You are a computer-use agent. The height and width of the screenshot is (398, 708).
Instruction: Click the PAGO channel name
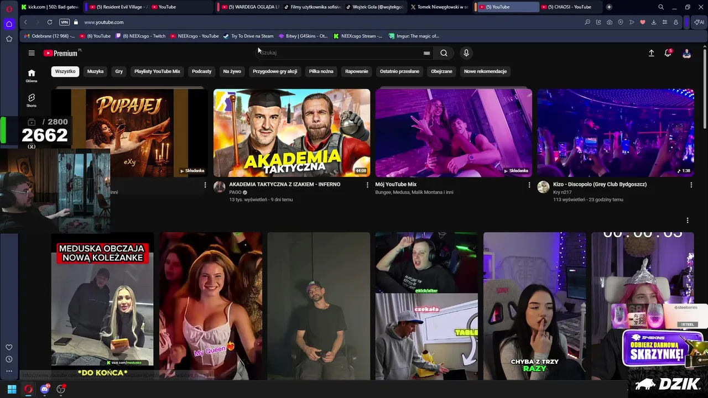pos(235,192)
